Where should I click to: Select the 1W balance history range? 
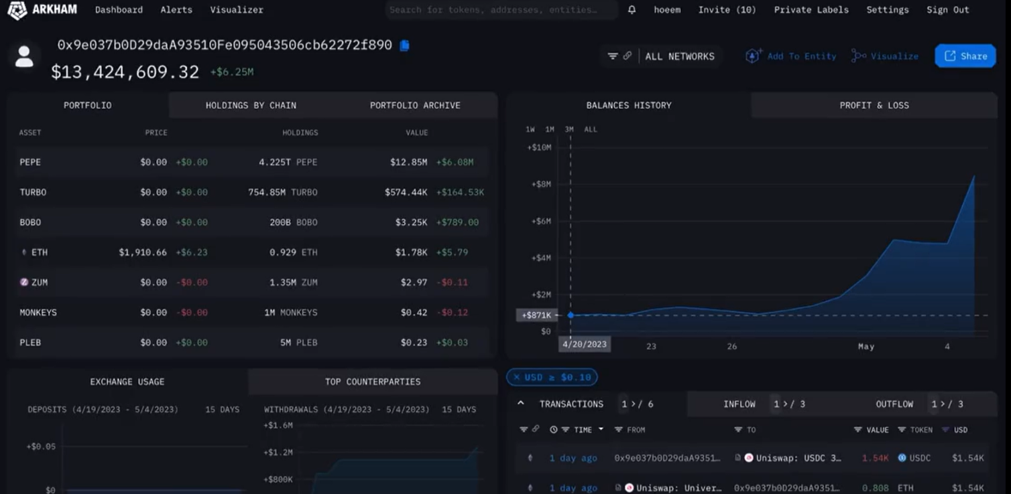[x=530, y=129]
